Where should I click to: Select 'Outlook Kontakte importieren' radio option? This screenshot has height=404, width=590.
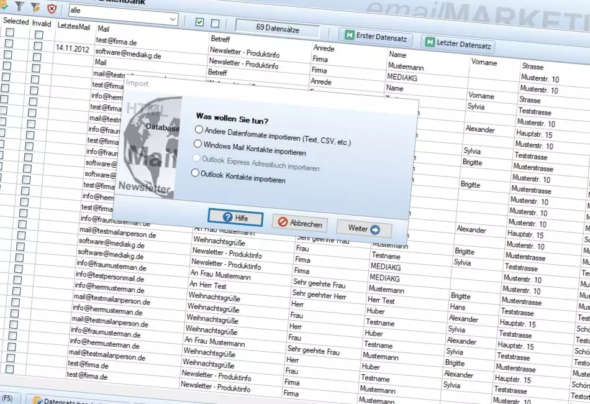195,173
